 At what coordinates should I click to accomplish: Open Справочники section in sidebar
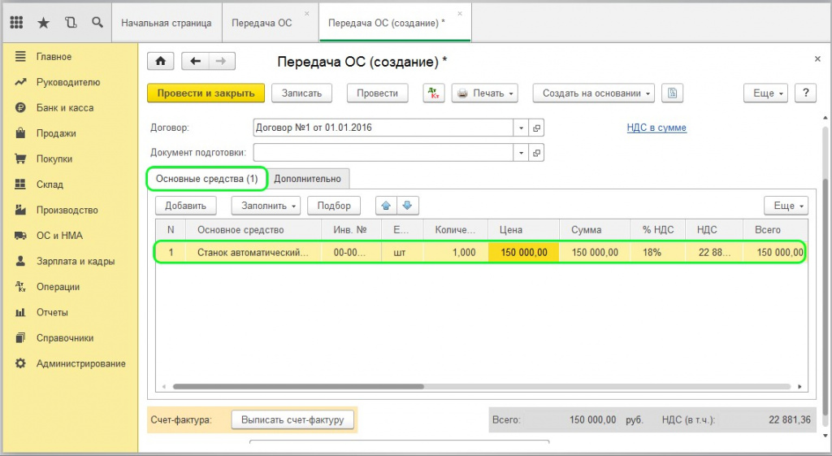tap(65, 337)
